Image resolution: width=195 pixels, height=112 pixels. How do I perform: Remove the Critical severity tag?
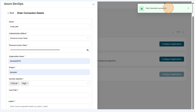point(19,83)
